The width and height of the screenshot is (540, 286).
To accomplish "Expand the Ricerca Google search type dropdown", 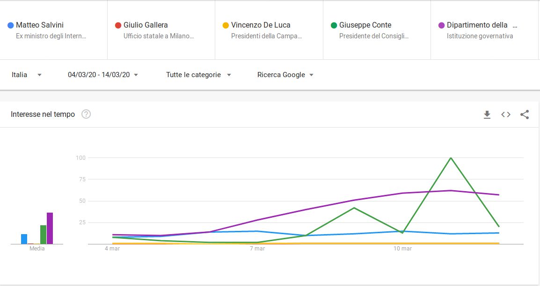I will pyautogui.click(x=285, y=75).
